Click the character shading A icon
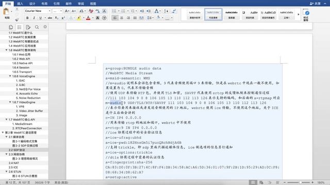The image size is (330, 185). pos(97,18)
